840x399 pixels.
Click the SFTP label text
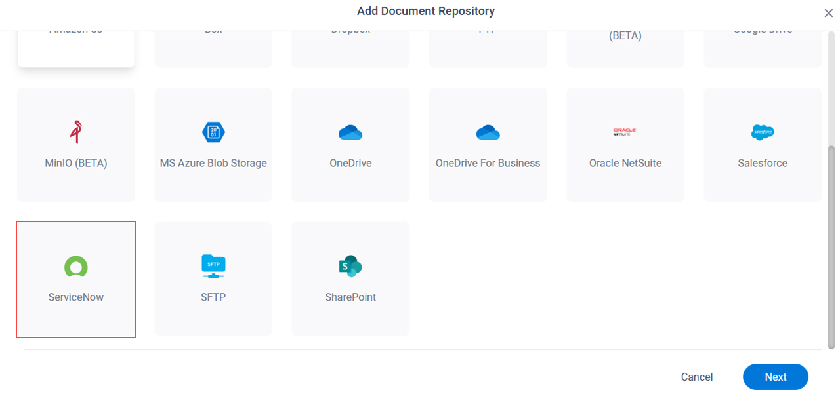pos(213,297)
